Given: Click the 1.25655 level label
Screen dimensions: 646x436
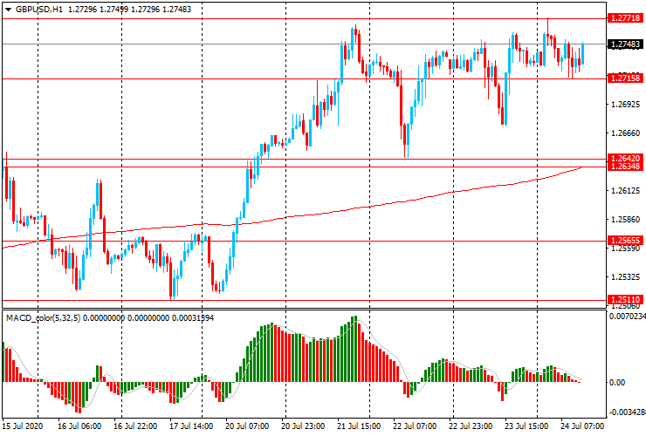Looking at the screenshot, I should point(625,241).
